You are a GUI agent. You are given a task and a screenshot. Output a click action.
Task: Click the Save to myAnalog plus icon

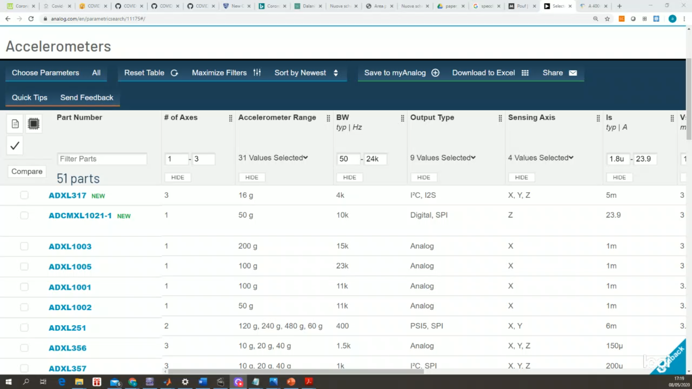click(435, 73)
